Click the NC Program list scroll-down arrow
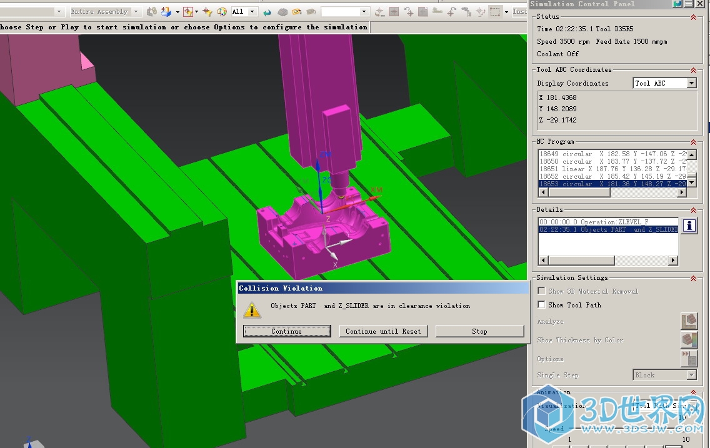Image resolution: width=710 pixels, height=448 pixels. 691,183
